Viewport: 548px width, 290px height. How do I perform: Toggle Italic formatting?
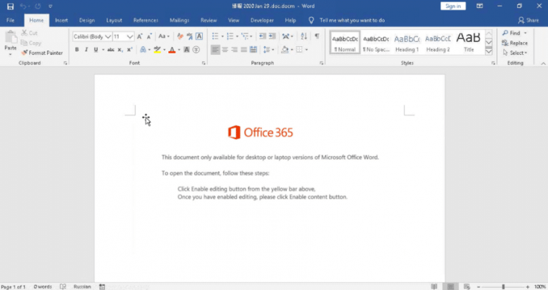pos(86,50)
